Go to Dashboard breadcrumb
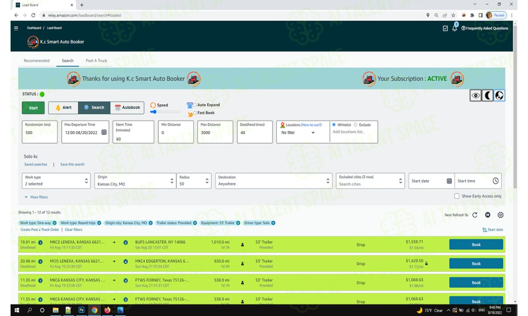528x316 pixels. tap(34, 28)
